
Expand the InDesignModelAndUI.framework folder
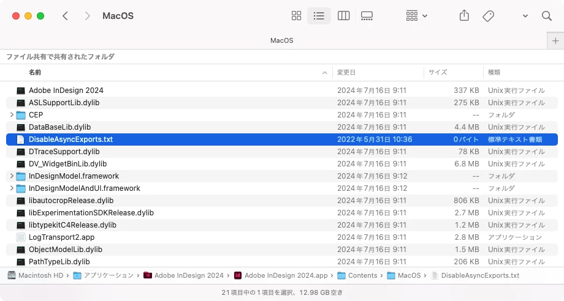pos(12,188)
